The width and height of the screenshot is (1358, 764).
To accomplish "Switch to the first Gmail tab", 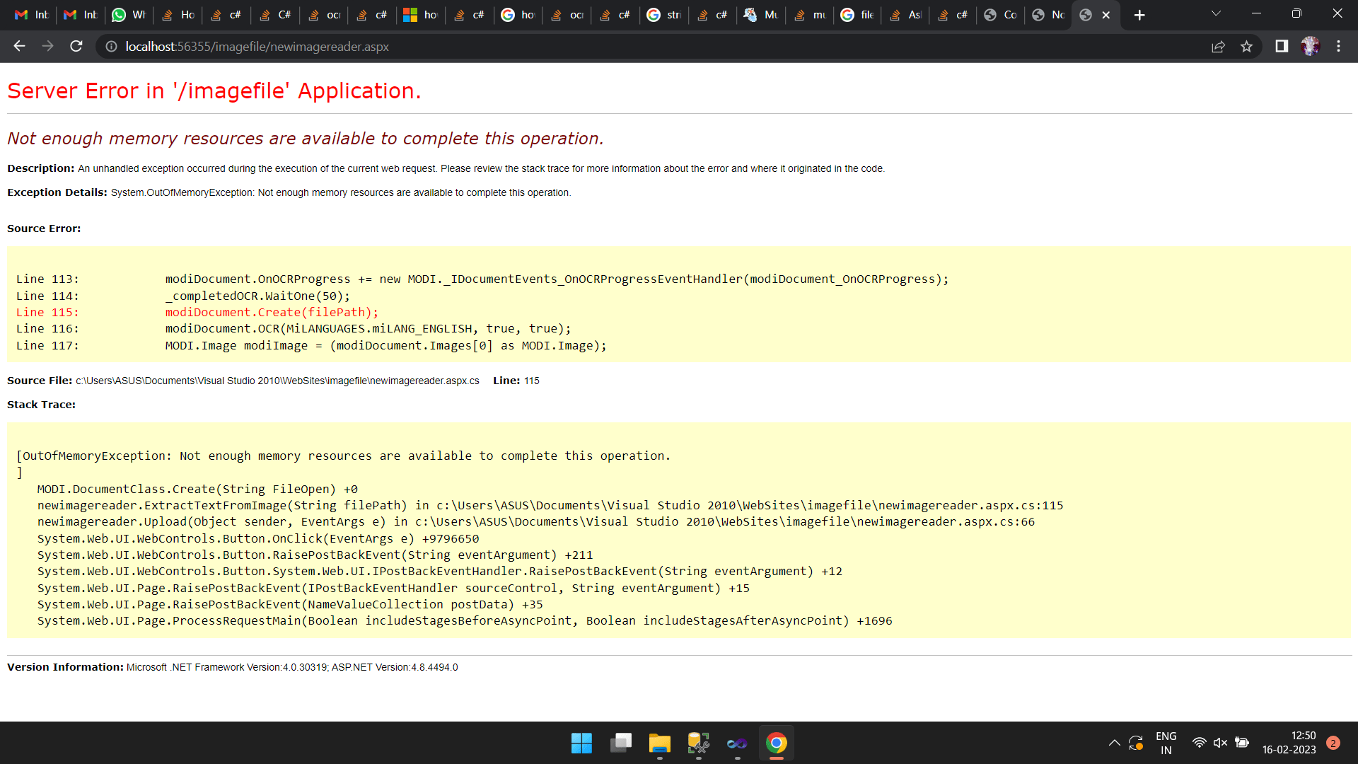I will click(x=32, y=15).
